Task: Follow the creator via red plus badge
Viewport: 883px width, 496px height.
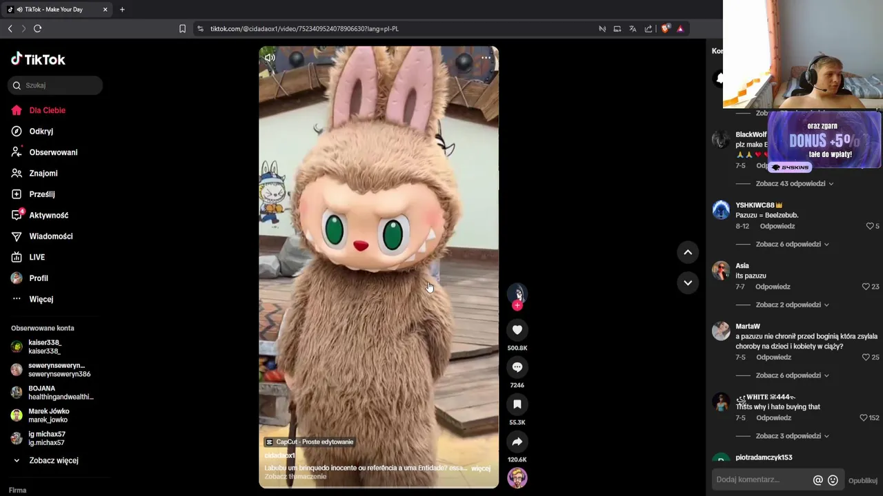Action: (x=517, y=305)
